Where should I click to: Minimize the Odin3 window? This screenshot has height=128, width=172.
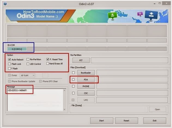(x=155, y=4)
